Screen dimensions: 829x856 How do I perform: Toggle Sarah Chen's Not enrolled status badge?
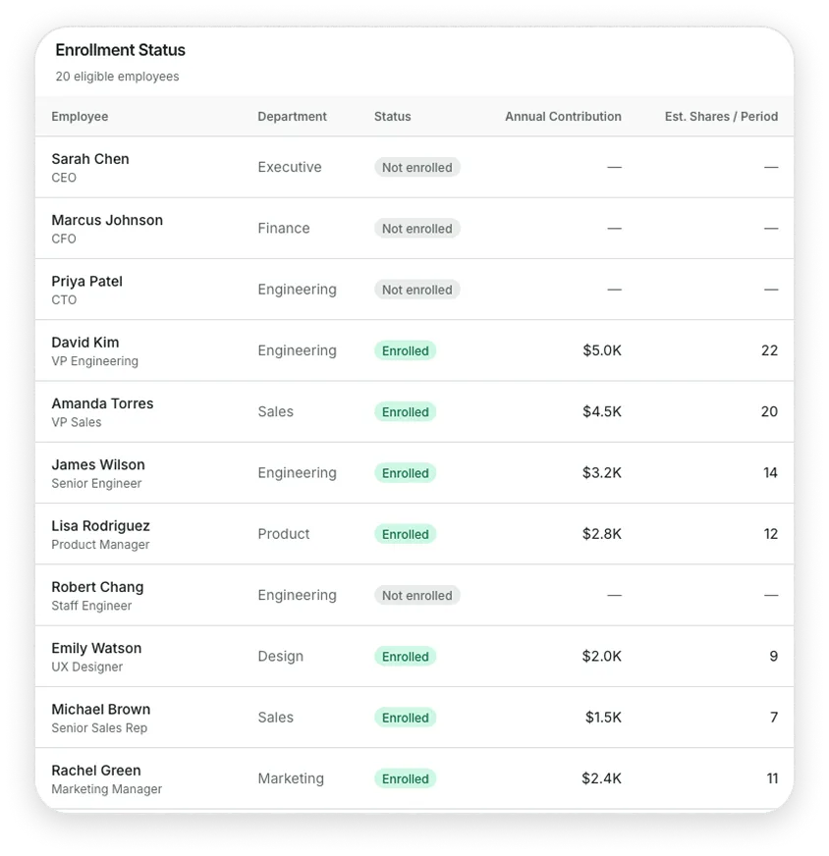tap(416, 167)
